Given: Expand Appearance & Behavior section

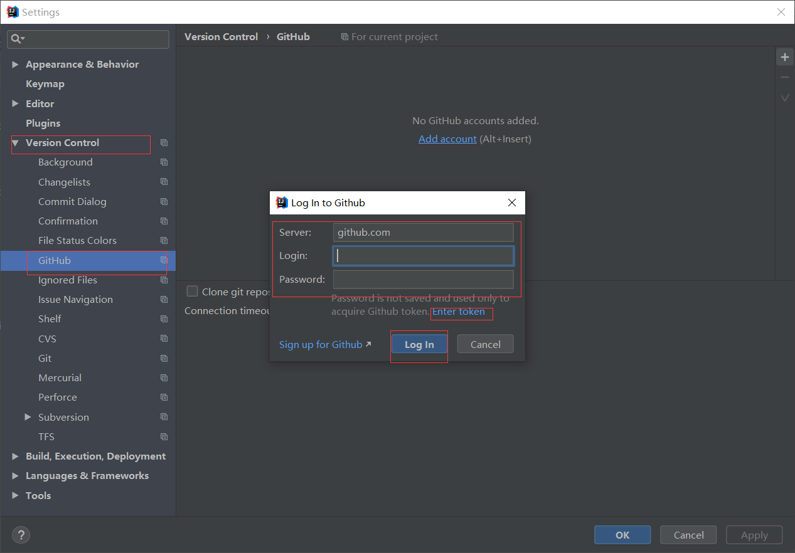Looking at the screenshot, I should tap(15, 65).
